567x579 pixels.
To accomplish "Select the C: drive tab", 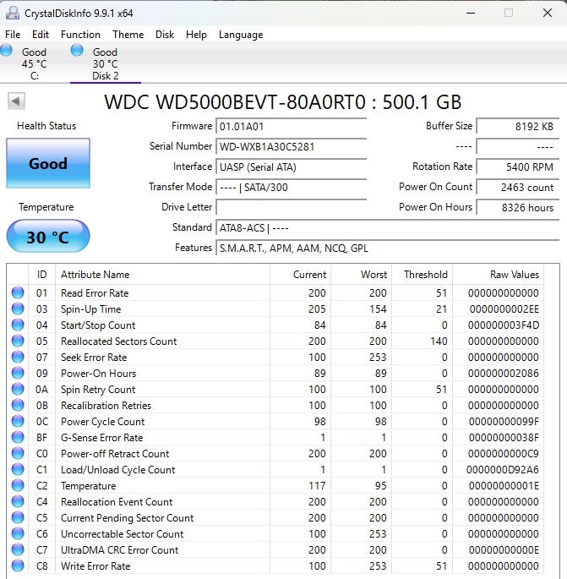I will 34,63.
